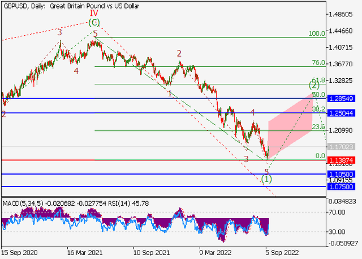Select the Fibonacci 100.0 level label
This screenshot has height=259, width=362.
317,34
